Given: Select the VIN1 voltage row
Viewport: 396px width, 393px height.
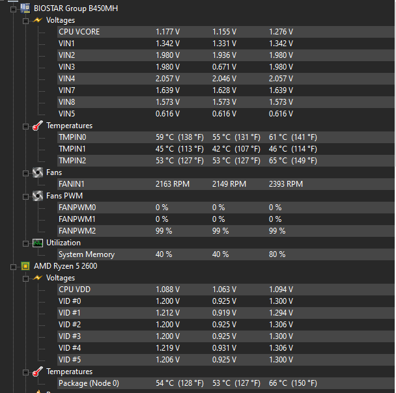Looking at the screenshot, I should pyautogui.click(x=226, y=44).
